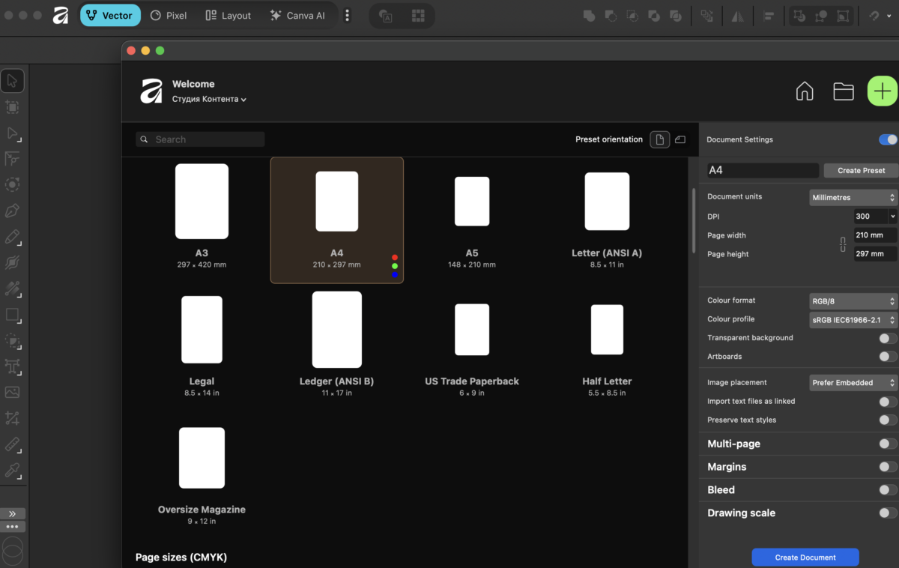Screen dimensions: 899x568
Task: Click the Page height 297 mm field
Action: coord(875,254)
